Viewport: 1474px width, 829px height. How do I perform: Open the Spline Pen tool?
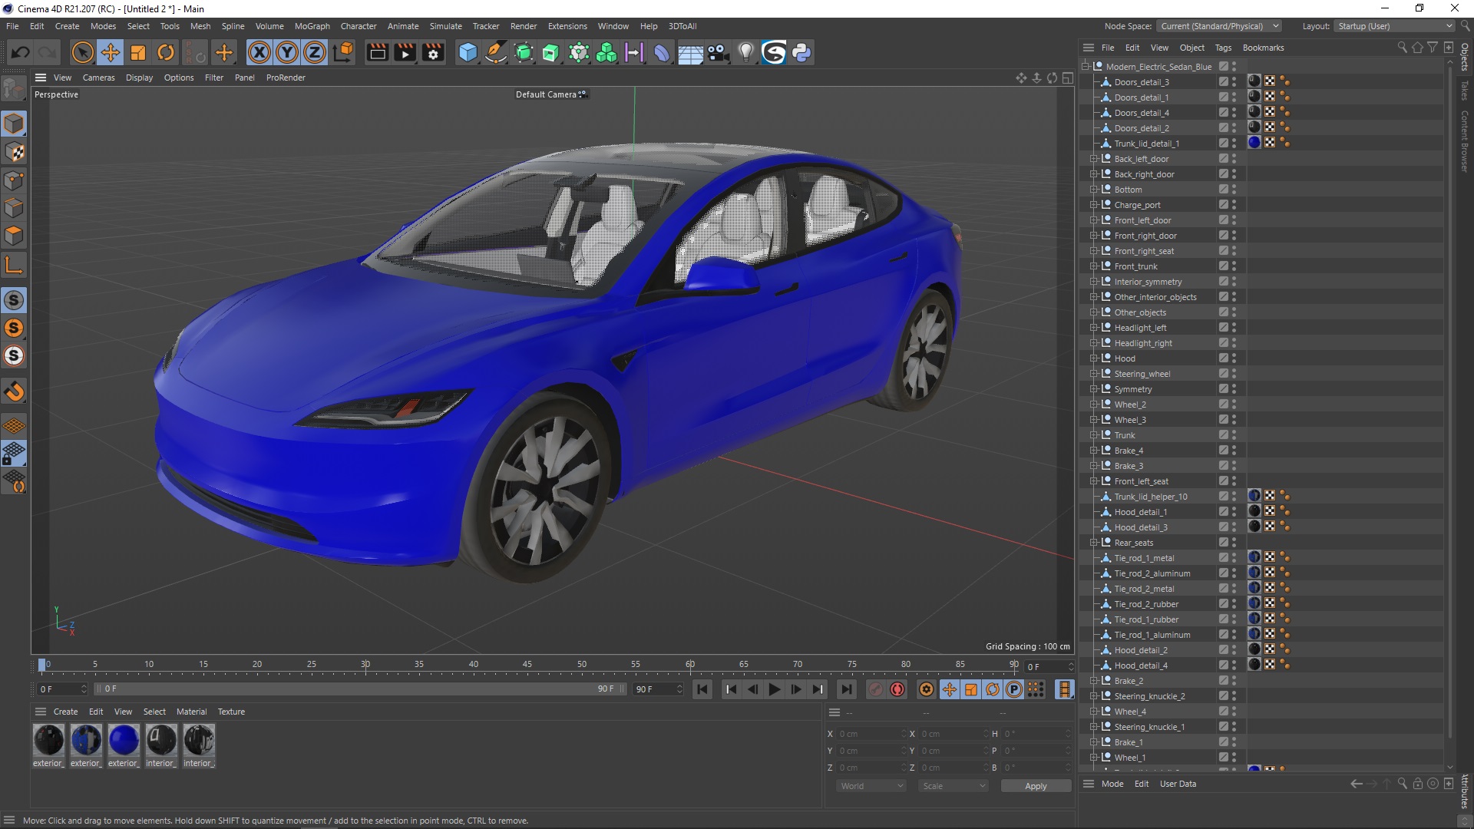tap(496, 52)
